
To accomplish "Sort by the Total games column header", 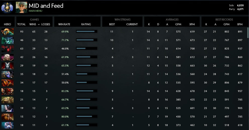I will pos(21,24).
